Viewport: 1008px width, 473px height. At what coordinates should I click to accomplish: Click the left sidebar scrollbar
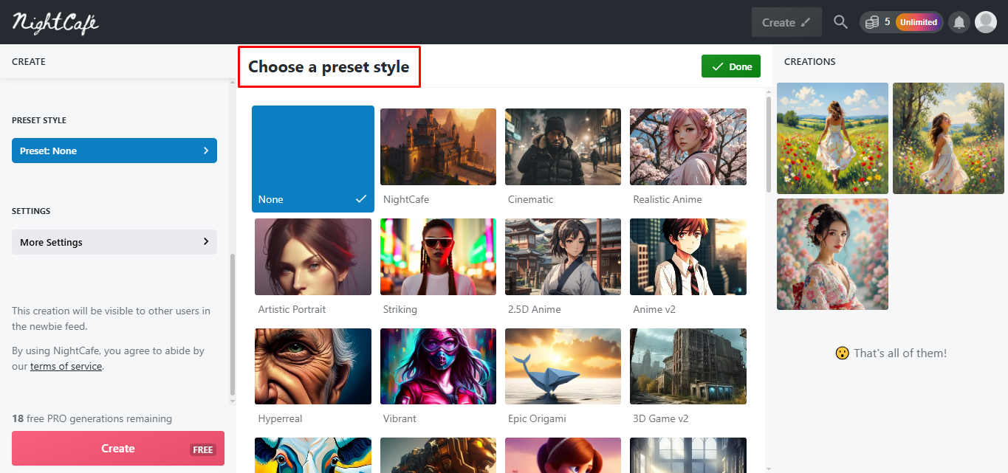[233, 325]
